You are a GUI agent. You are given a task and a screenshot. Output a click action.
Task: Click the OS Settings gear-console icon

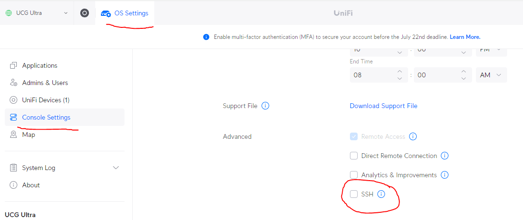pyautogui.click(x=106, y=13)
